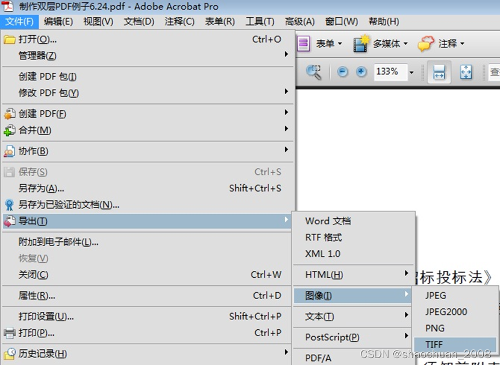Viewport: 500px width, 365px height.
Task: Click the folder icon next to 打开(O)
Action: [x=10, y=40]
